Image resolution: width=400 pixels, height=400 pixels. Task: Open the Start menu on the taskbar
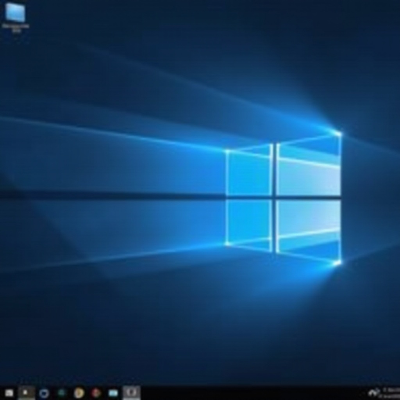pyautogui.click(x=9, y=393)
